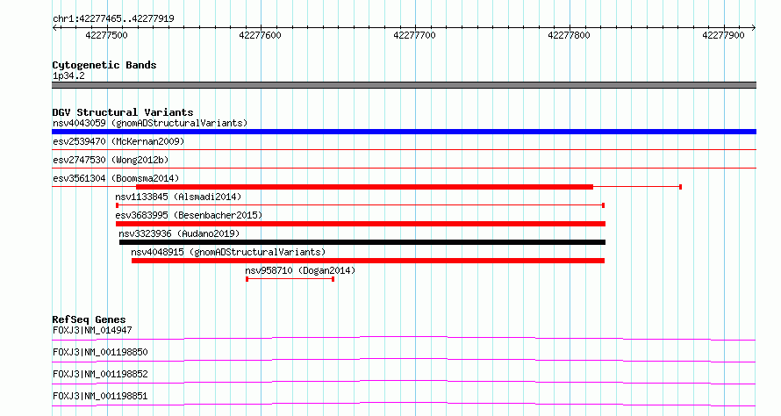The width and height of the screenshot is (781, 416).
Task: Click the esv2747530 thin red variant line
Action: (404, 168)
